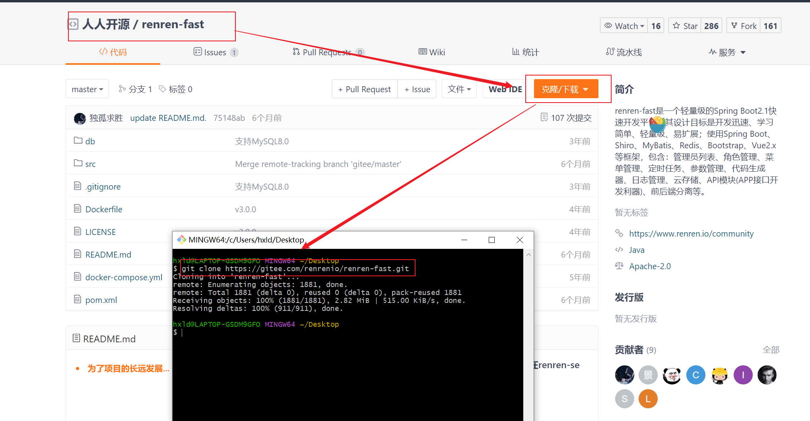Click the Git Bash icon in MINGW64 title bar

(x=182, y=240)
